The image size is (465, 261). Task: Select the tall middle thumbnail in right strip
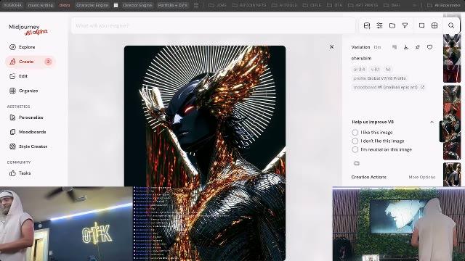(452, 123)
